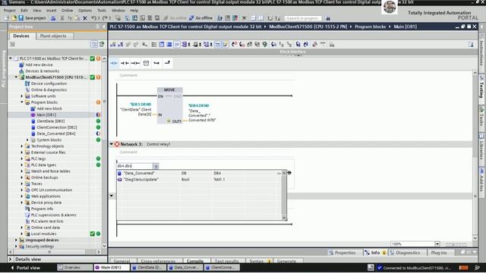Switch to ClientData editor in bottom bar
This screenshot has height=273, width=486.
point(149,268)
